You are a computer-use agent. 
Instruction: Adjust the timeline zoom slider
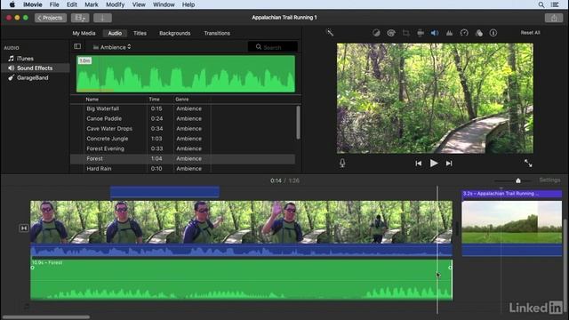tap(518, 180)
